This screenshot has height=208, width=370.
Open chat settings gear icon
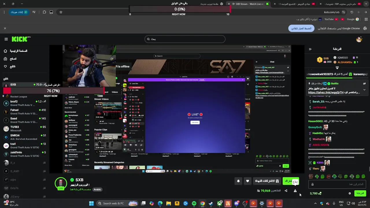click(350, 193)
